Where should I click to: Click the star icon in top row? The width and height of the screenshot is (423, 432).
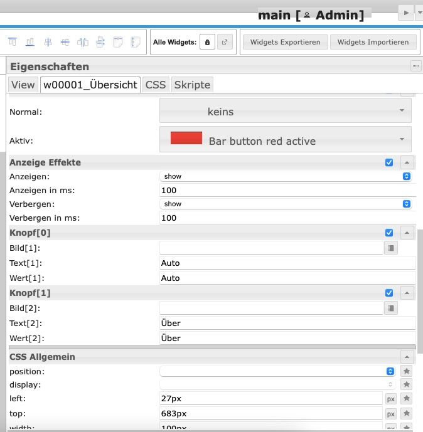click(407, 413)
